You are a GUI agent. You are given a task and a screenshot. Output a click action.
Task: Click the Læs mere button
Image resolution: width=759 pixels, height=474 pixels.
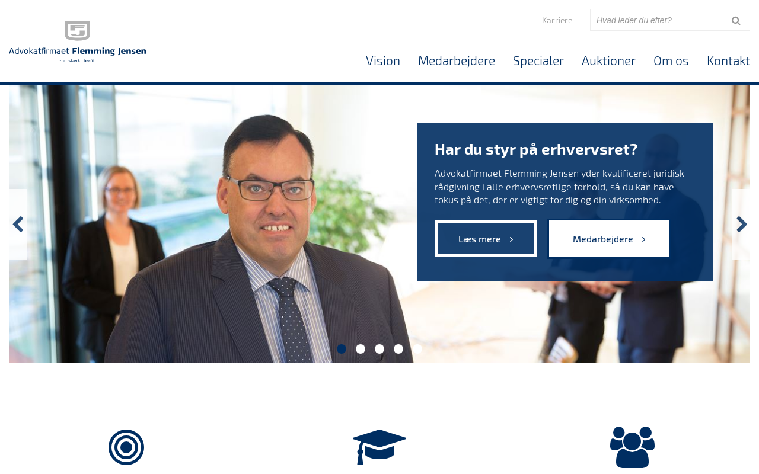coord(486,239)
